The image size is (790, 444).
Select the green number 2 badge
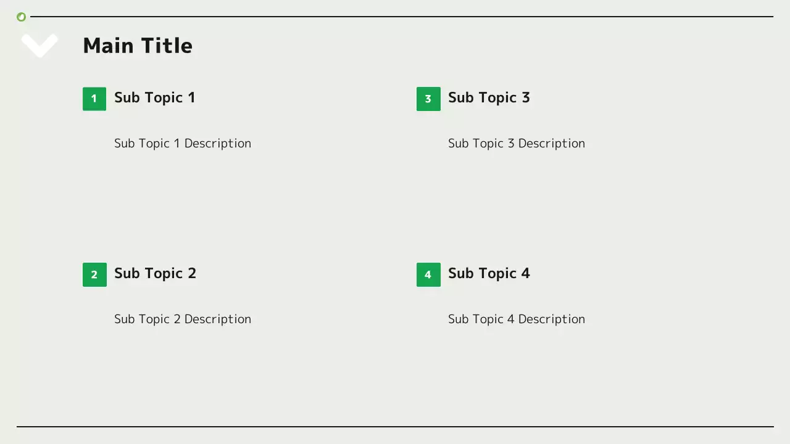tap(94, 274)
